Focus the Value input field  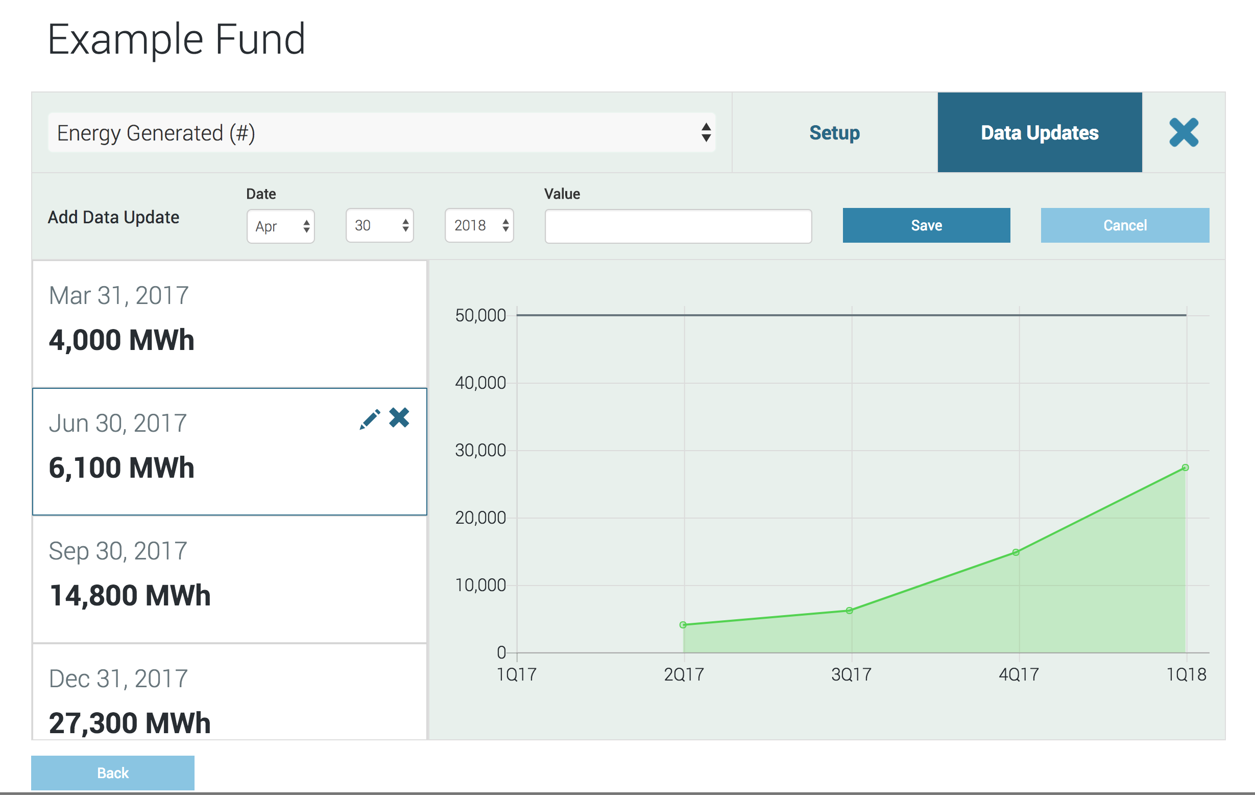pyautogui.click(x=678, y=226)
